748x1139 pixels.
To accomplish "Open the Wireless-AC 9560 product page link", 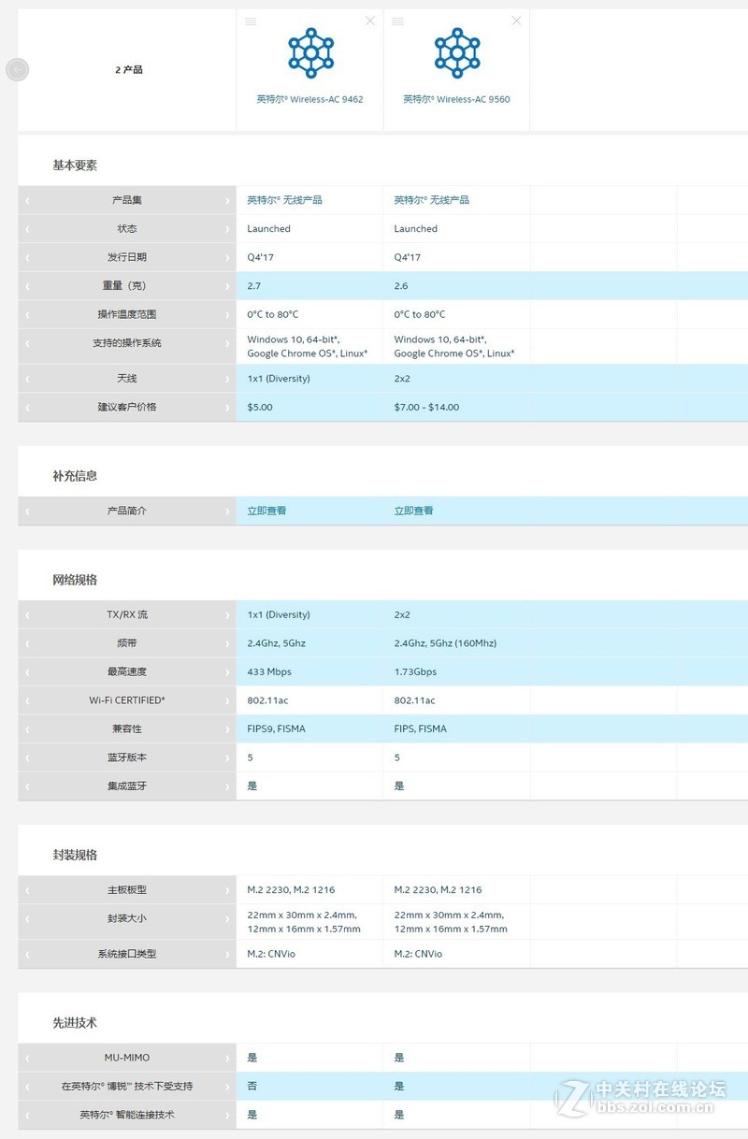I will (x=455, y=99).
